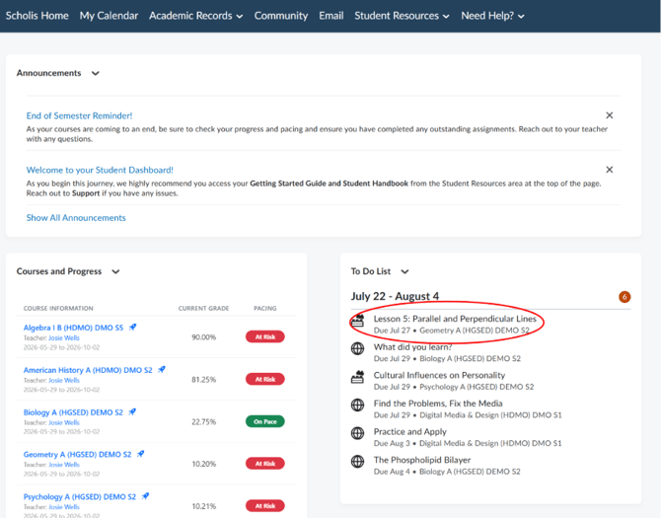Click teacher Josie Wells under Algebra I B
The image size is (661, 518).
pos(64,338)
